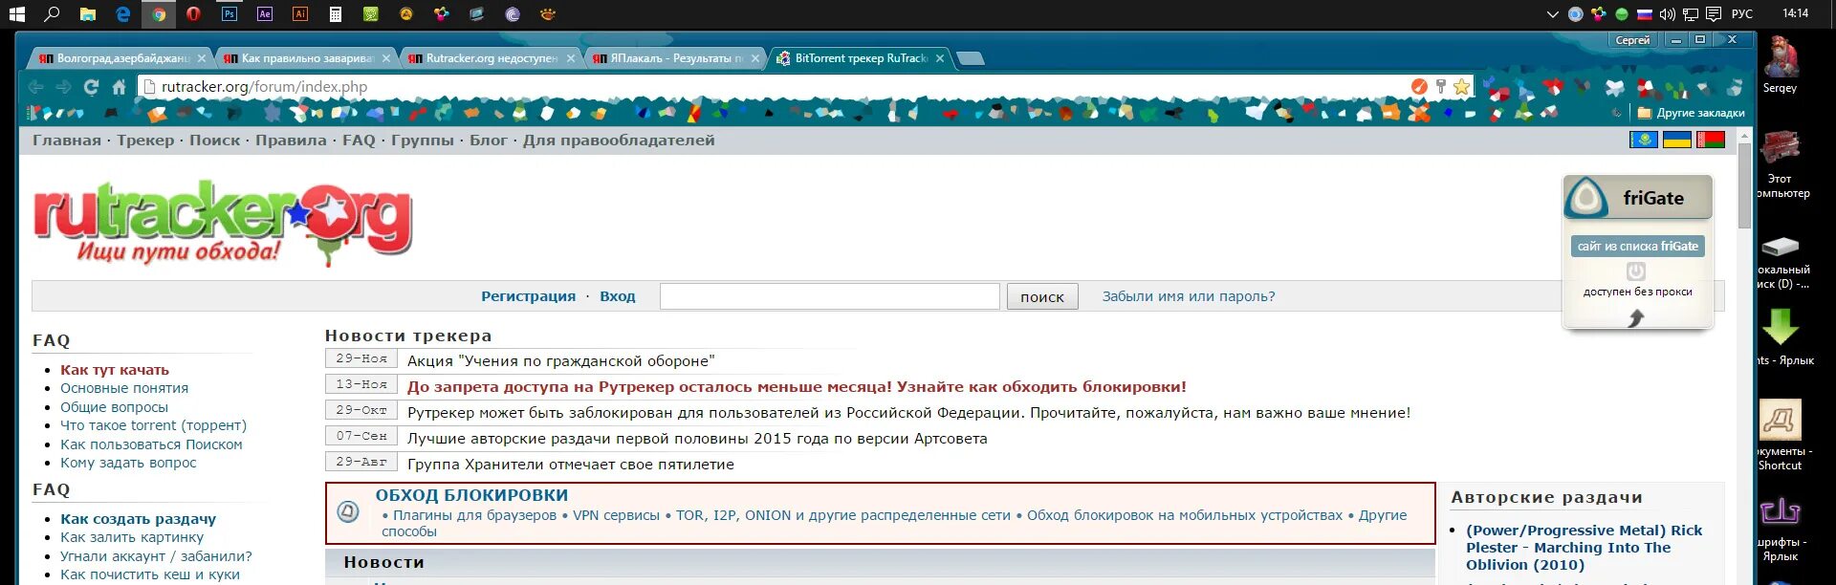Focus the site search text field
The width and height of the screenshot is (1836, 585).
click(830, 296)
